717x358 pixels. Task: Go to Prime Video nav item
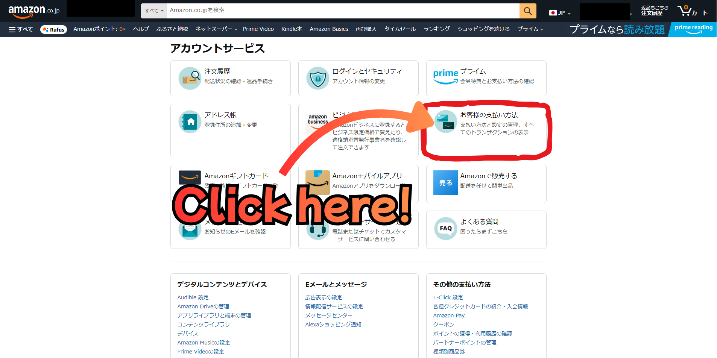point(258,29)
